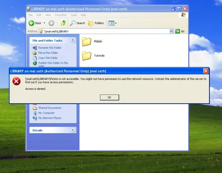Click the network share icon in title bar
The width and height of the screenshot is (222, 173).
pyautogui.click(x=29, y=9)
